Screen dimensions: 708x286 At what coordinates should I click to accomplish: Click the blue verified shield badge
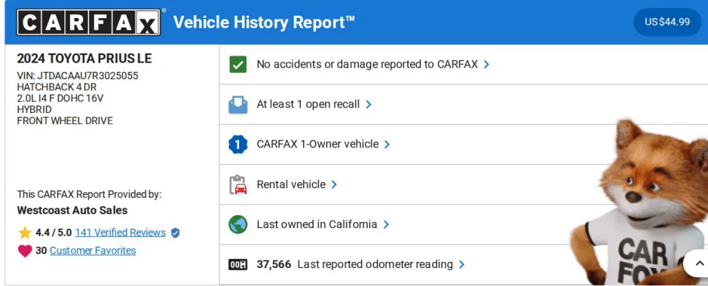175,233
